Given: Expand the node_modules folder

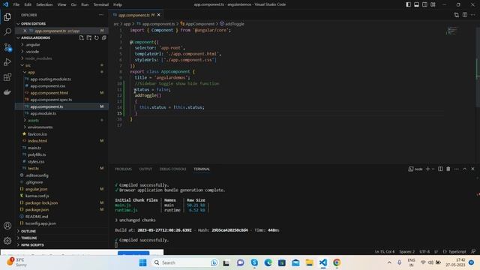Looking at the screenshot, I should point(38,58).
